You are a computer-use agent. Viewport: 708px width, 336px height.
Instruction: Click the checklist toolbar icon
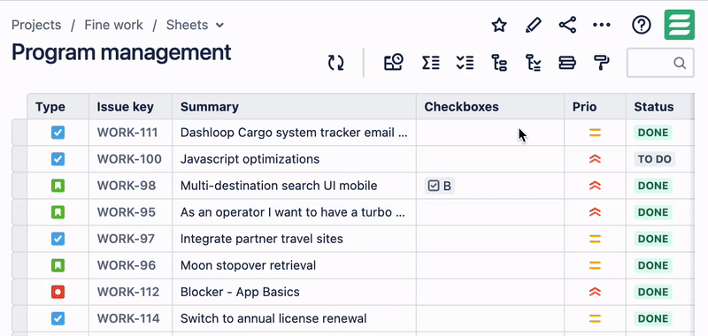(465, 63)
